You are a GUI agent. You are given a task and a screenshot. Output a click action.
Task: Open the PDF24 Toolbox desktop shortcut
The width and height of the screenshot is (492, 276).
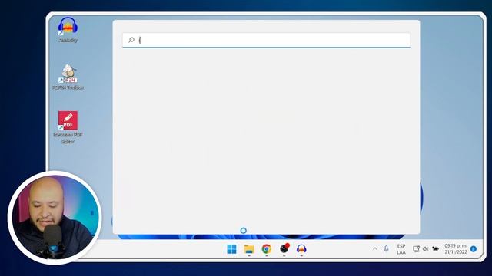pos(68,77)
